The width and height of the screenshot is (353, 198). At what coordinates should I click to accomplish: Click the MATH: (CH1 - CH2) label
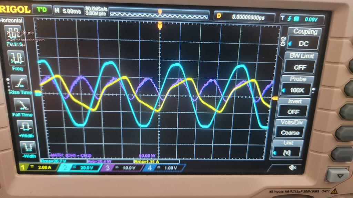[x=71, y=155]
